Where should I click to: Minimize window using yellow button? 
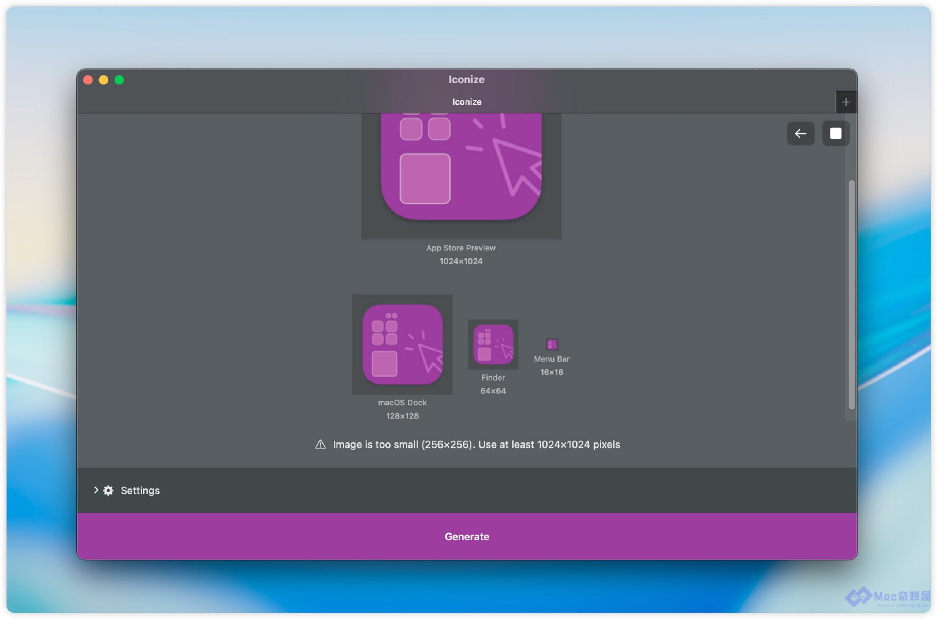click(104, 80)
